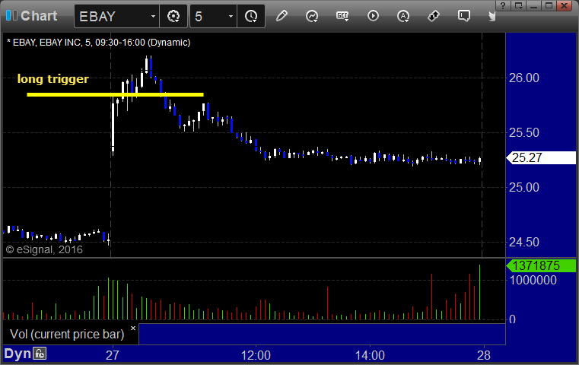Screen dimensions: 579x365
Task: Click the 14:00 time axis label
Action: click(370, 355)
